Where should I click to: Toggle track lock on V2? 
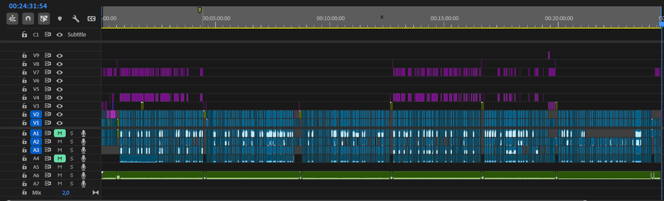24,114
